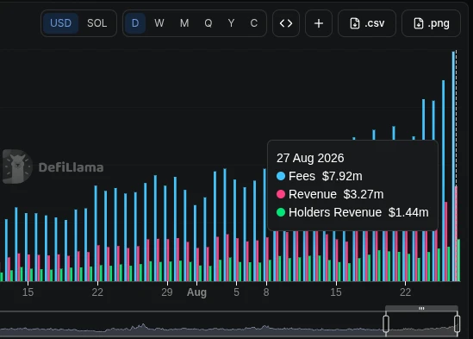Click right handle of range slider
473x339 pixels.
click(457, 323)
